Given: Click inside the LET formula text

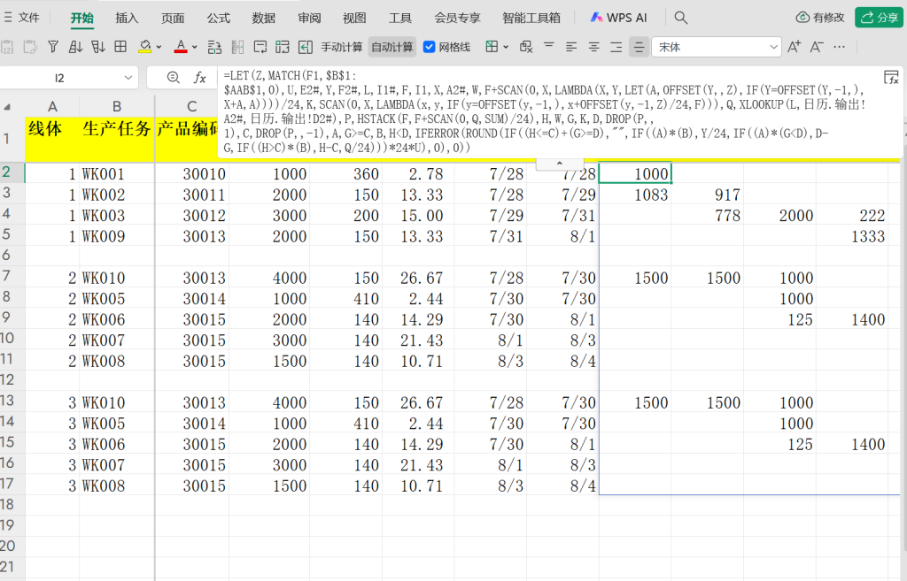Looking at the screenshot, I should (x=545, y=111).
